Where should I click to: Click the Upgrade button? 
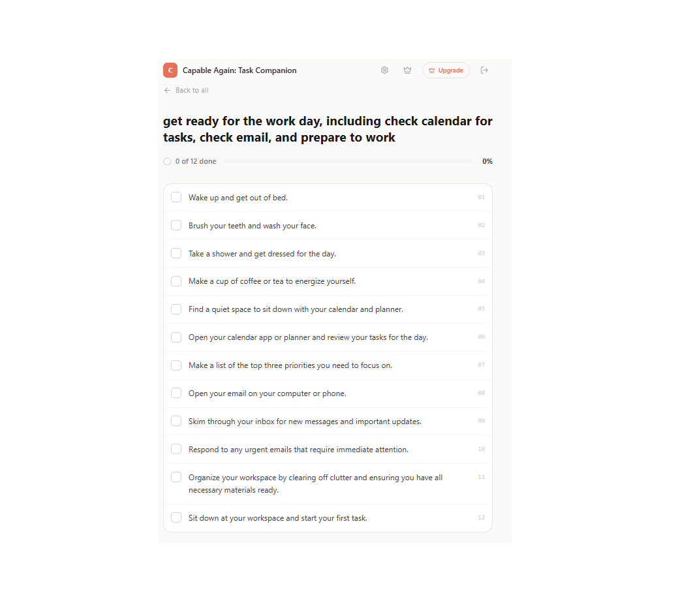click(446, 70)
